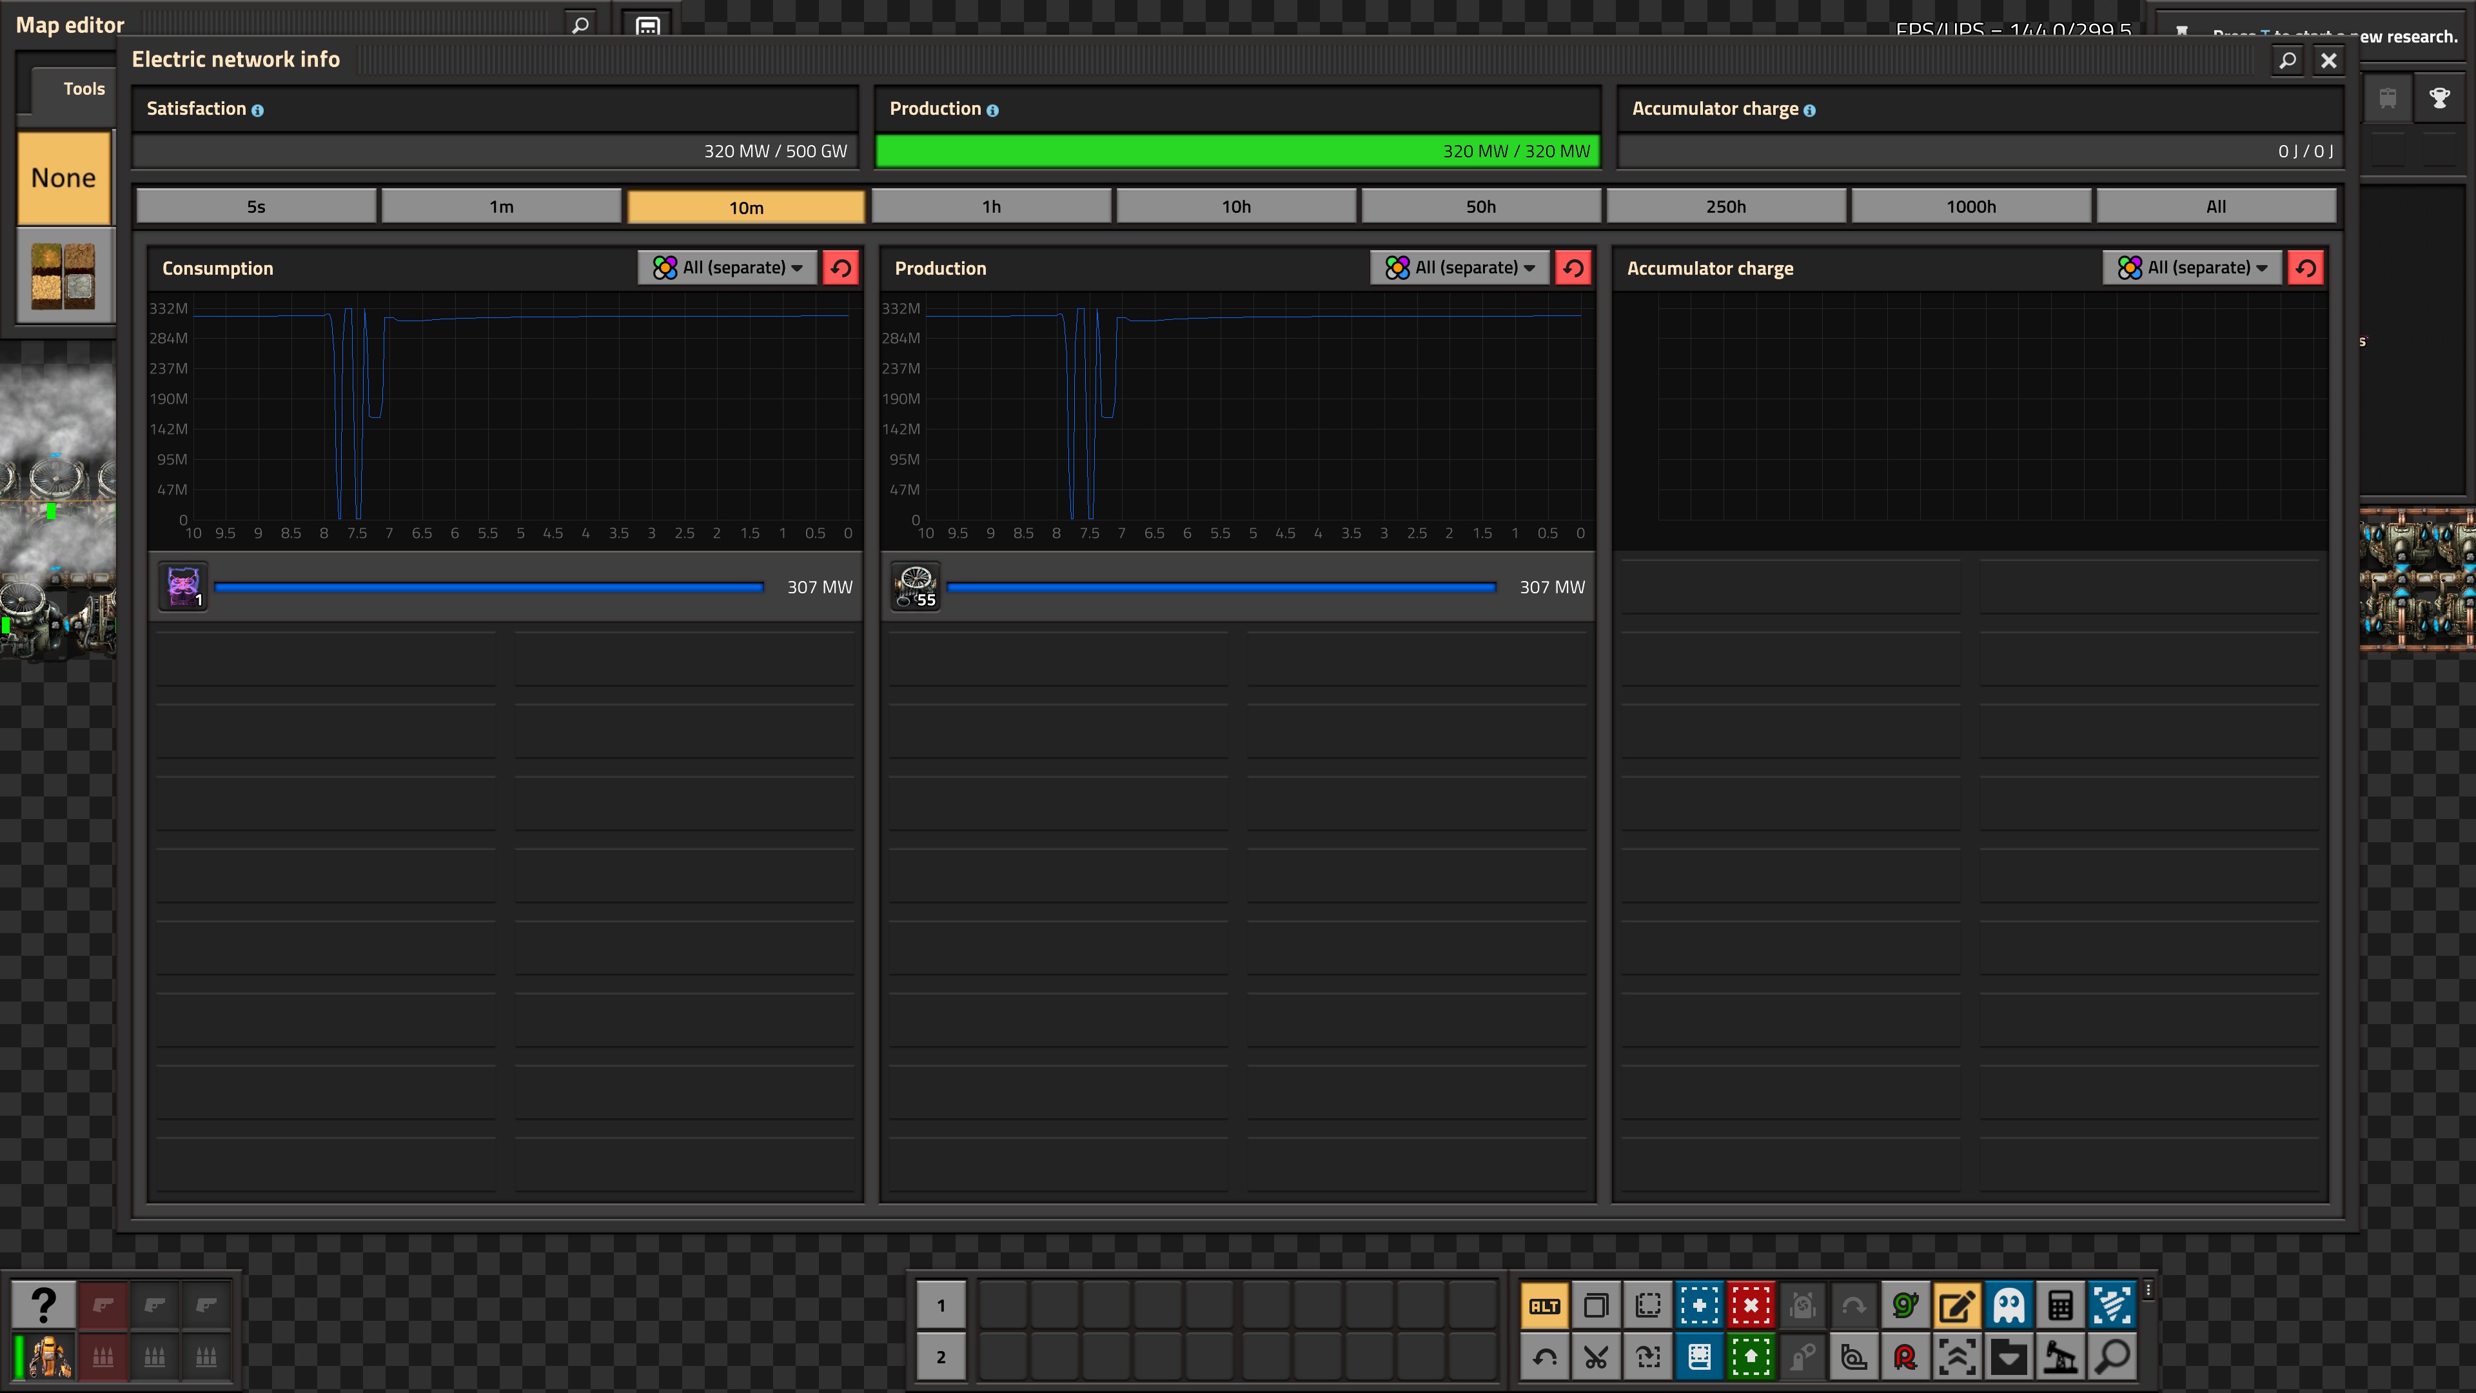
Task: Click the undo arrow icon
Action: 1545,1358
